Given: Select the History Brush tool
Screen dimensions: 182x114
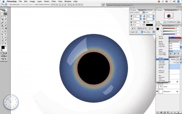Looking at the screenshot, I should (5, 26).
